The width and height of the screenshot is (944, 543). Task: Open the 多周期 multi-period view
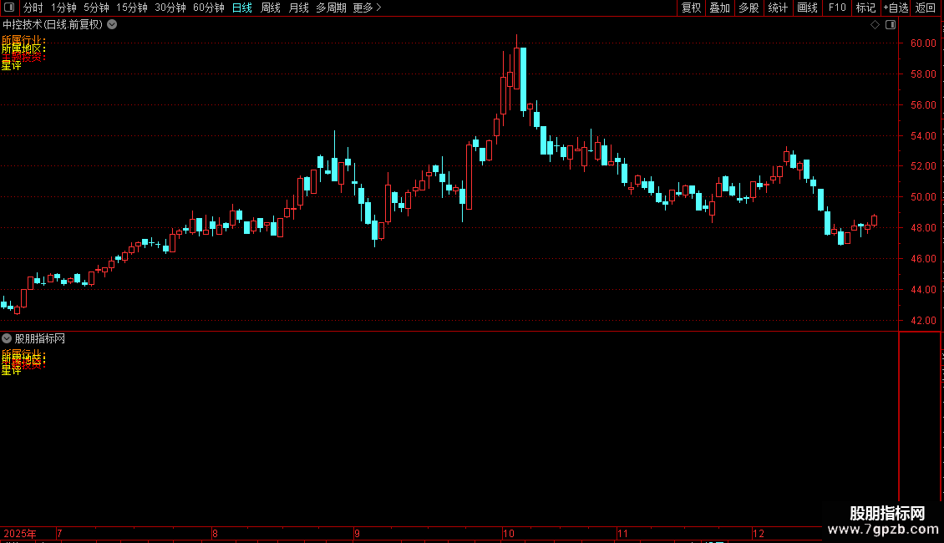coord(331,8)
